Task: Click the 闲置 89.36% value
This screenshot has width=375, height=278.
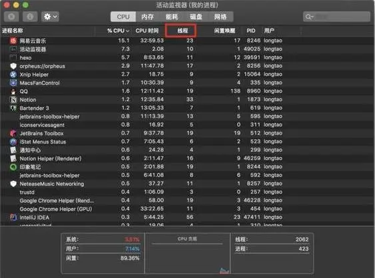Action: pyautogui.click(x=130, y=258)
